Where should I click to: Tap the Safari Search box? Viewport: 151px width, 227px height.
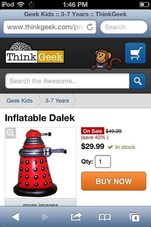(124, 27)
